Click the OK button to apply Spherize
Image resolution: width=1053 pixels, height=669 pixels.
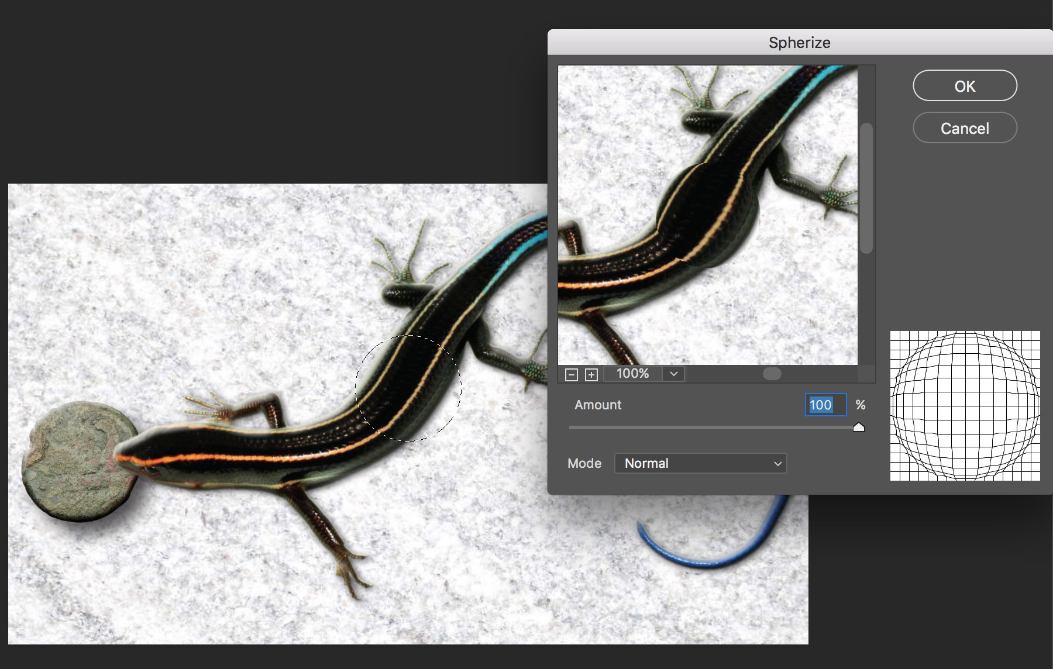click(965, 86)
